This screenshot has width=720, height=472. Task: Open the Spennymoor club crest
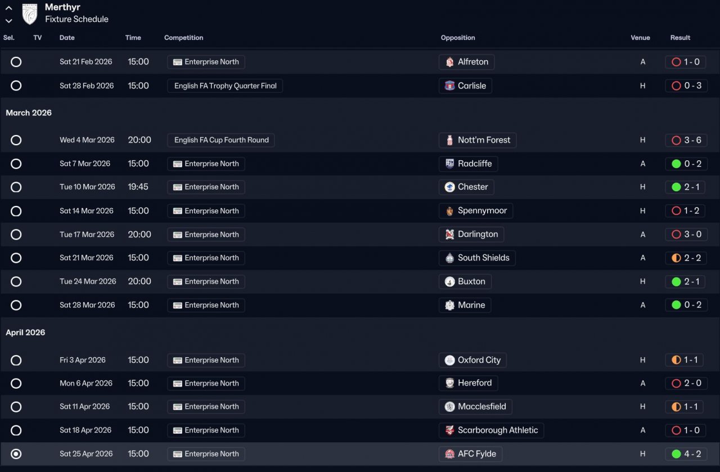tap(449, 211)
